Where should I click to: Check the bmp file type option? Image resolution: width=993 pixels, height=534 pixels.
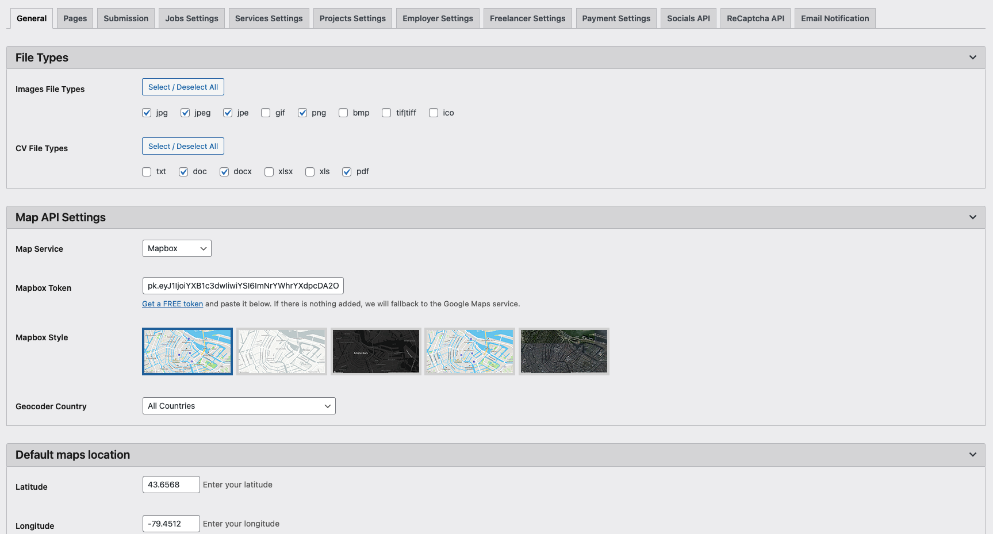[x=343, y=113]
